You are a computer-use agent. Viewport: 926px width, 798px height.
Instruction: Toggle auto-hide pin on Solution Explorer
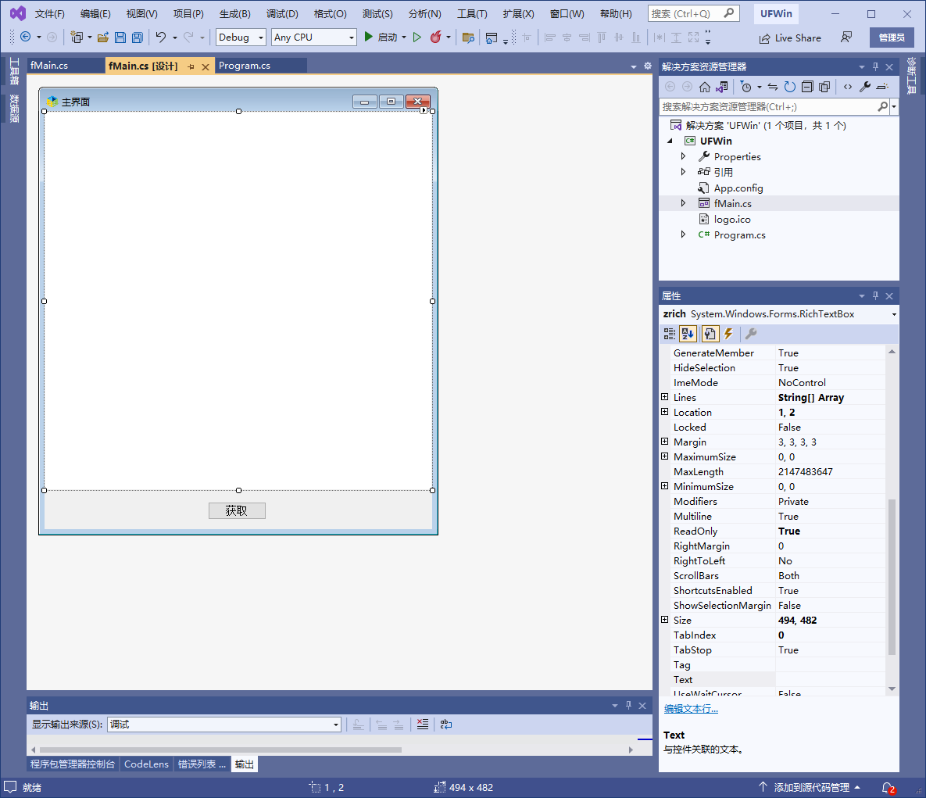pyautogui.click(x=875, y=66)
